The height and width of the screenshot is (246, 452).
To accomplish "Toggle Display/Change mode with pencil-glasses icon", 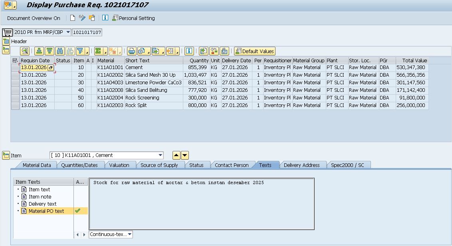I will (82, 18).
